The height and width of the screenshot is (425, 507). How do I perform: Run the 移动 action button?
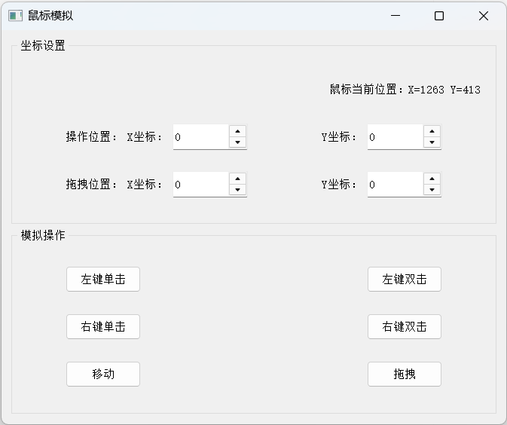pyautogui.click(x=103, y=375)
